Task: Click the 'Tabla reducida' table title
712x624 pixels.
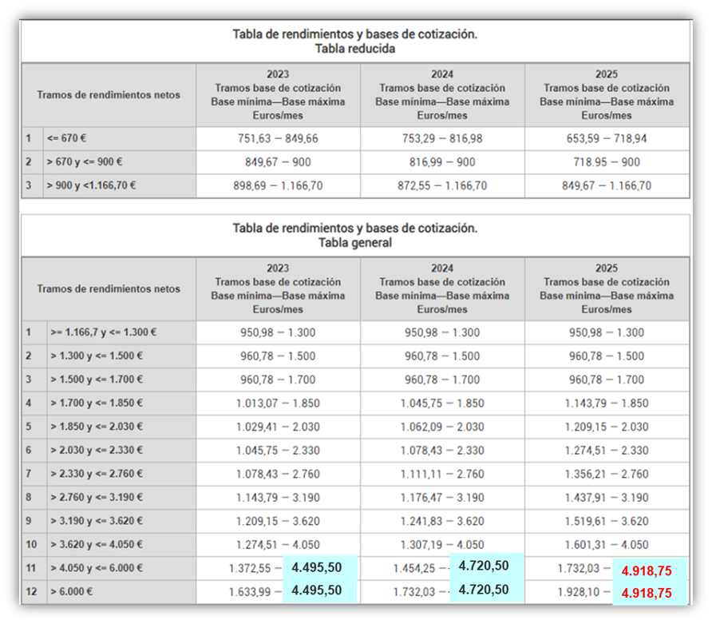Action: click(355, 48)
